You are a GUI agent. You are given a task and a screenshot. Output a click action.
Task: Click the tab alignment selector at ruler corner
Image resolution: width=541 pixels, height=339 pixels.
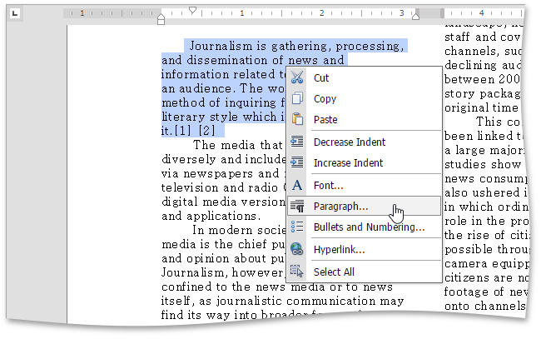point(14,13)
